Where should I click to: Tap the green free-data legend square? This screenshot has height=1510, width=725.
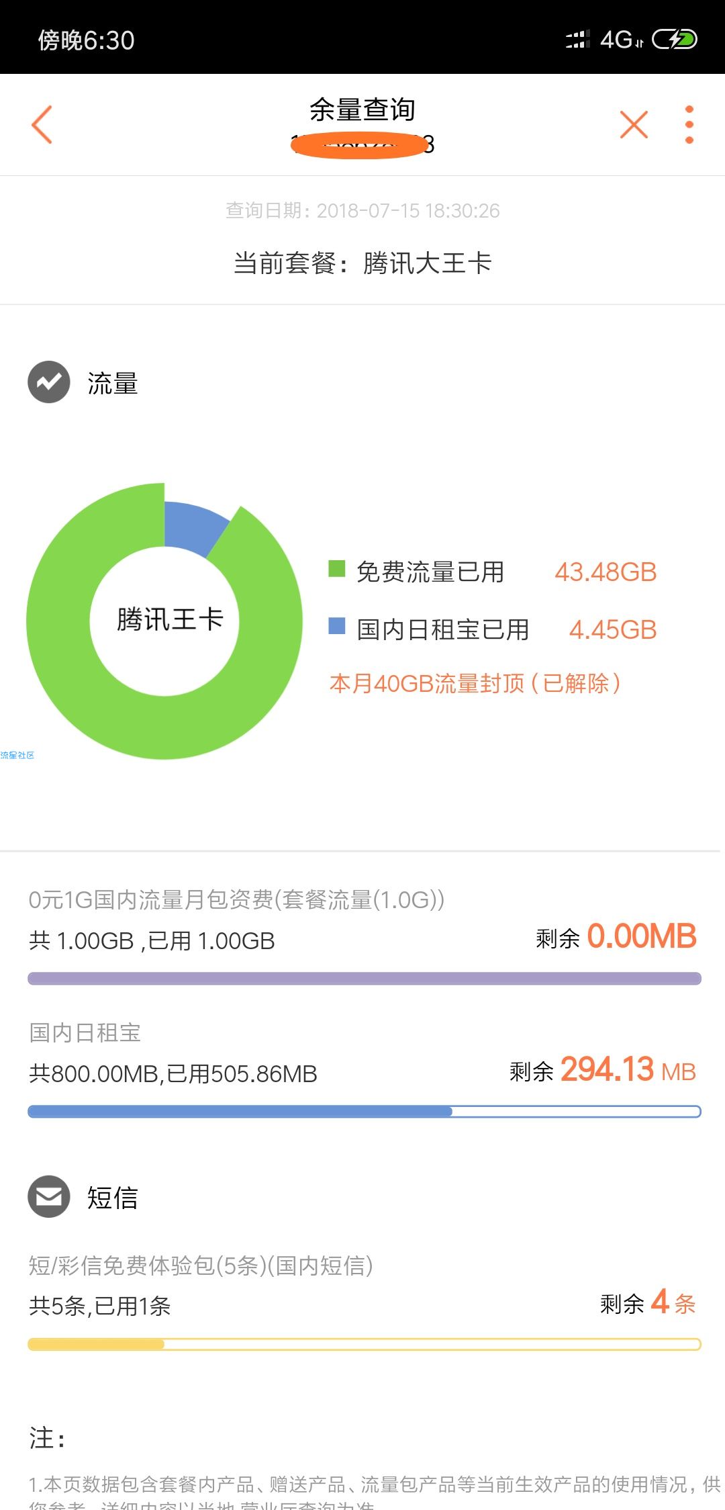pyautogui.click(x=336, y=569)
